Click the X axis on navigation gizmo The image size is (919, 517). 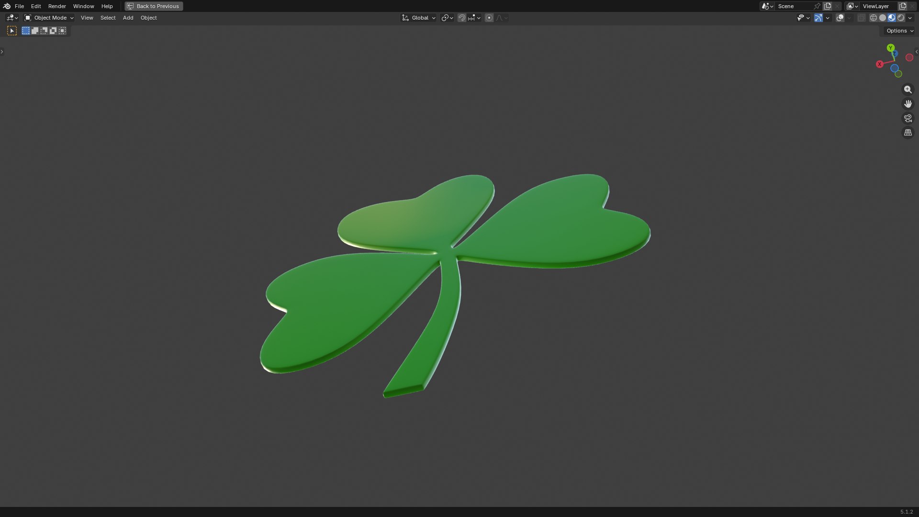click(x=880, y=64)
